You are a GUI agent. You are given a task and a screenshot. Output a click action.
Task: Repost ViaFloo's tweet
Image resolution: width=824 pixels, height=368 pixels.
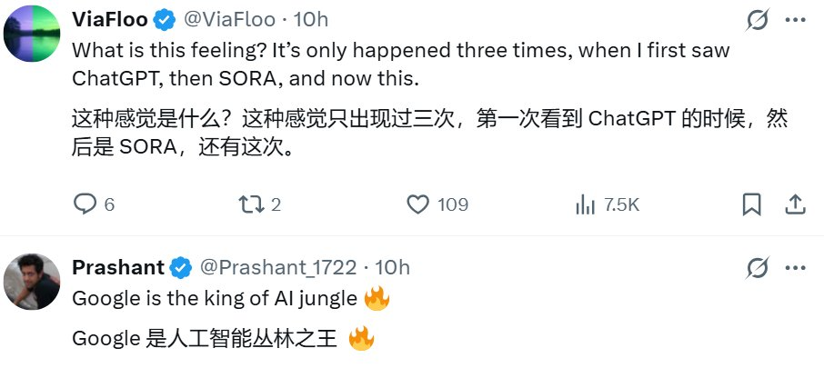click(249, 204)
